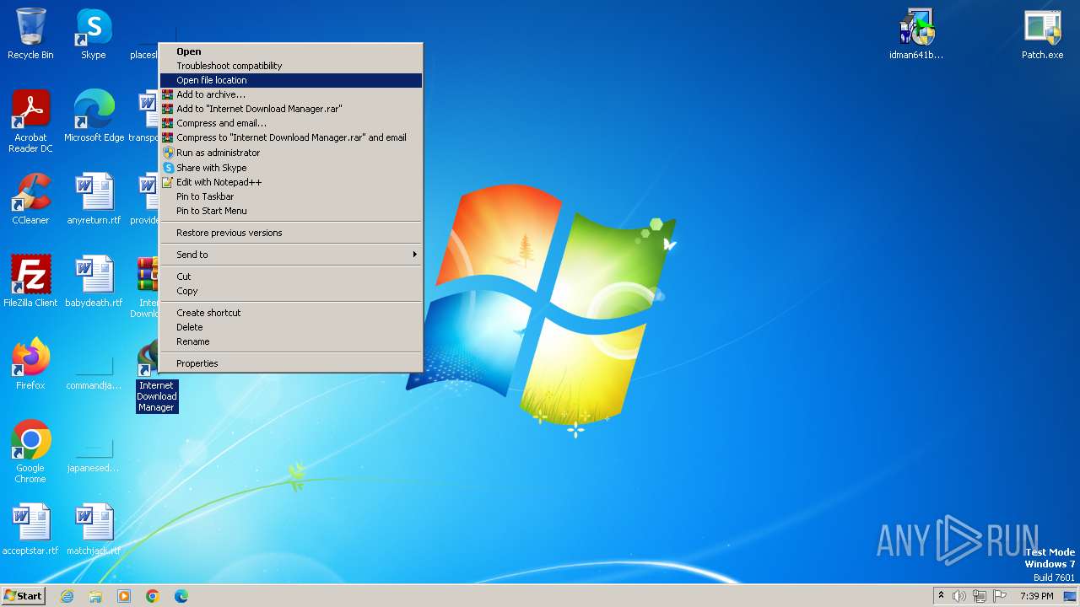Image resolution: width=1080 pixels, height=607 pixels.
Task: Select the Recycle Bin desktop icon
Action: tap(30, 34)
